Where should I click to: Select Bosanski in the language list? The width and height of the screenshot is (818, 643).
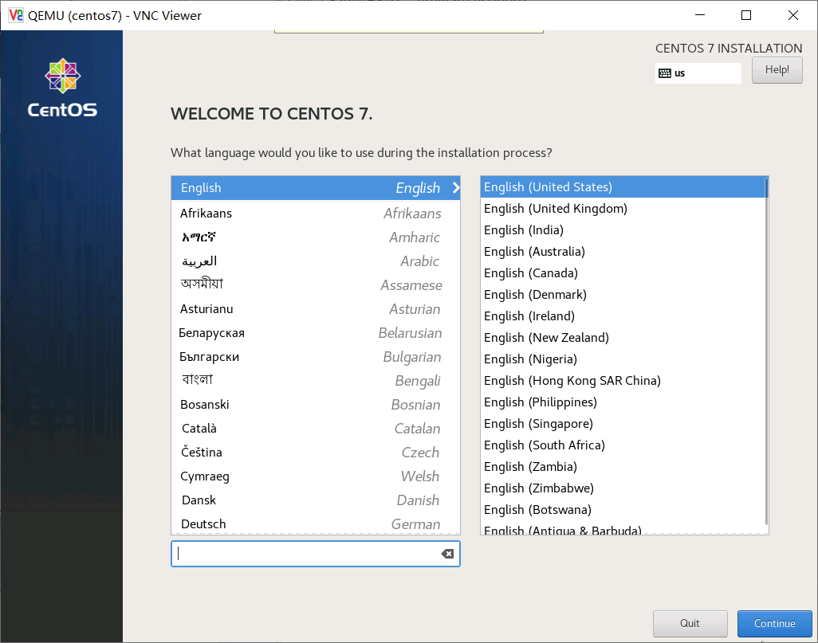[316, 405]
